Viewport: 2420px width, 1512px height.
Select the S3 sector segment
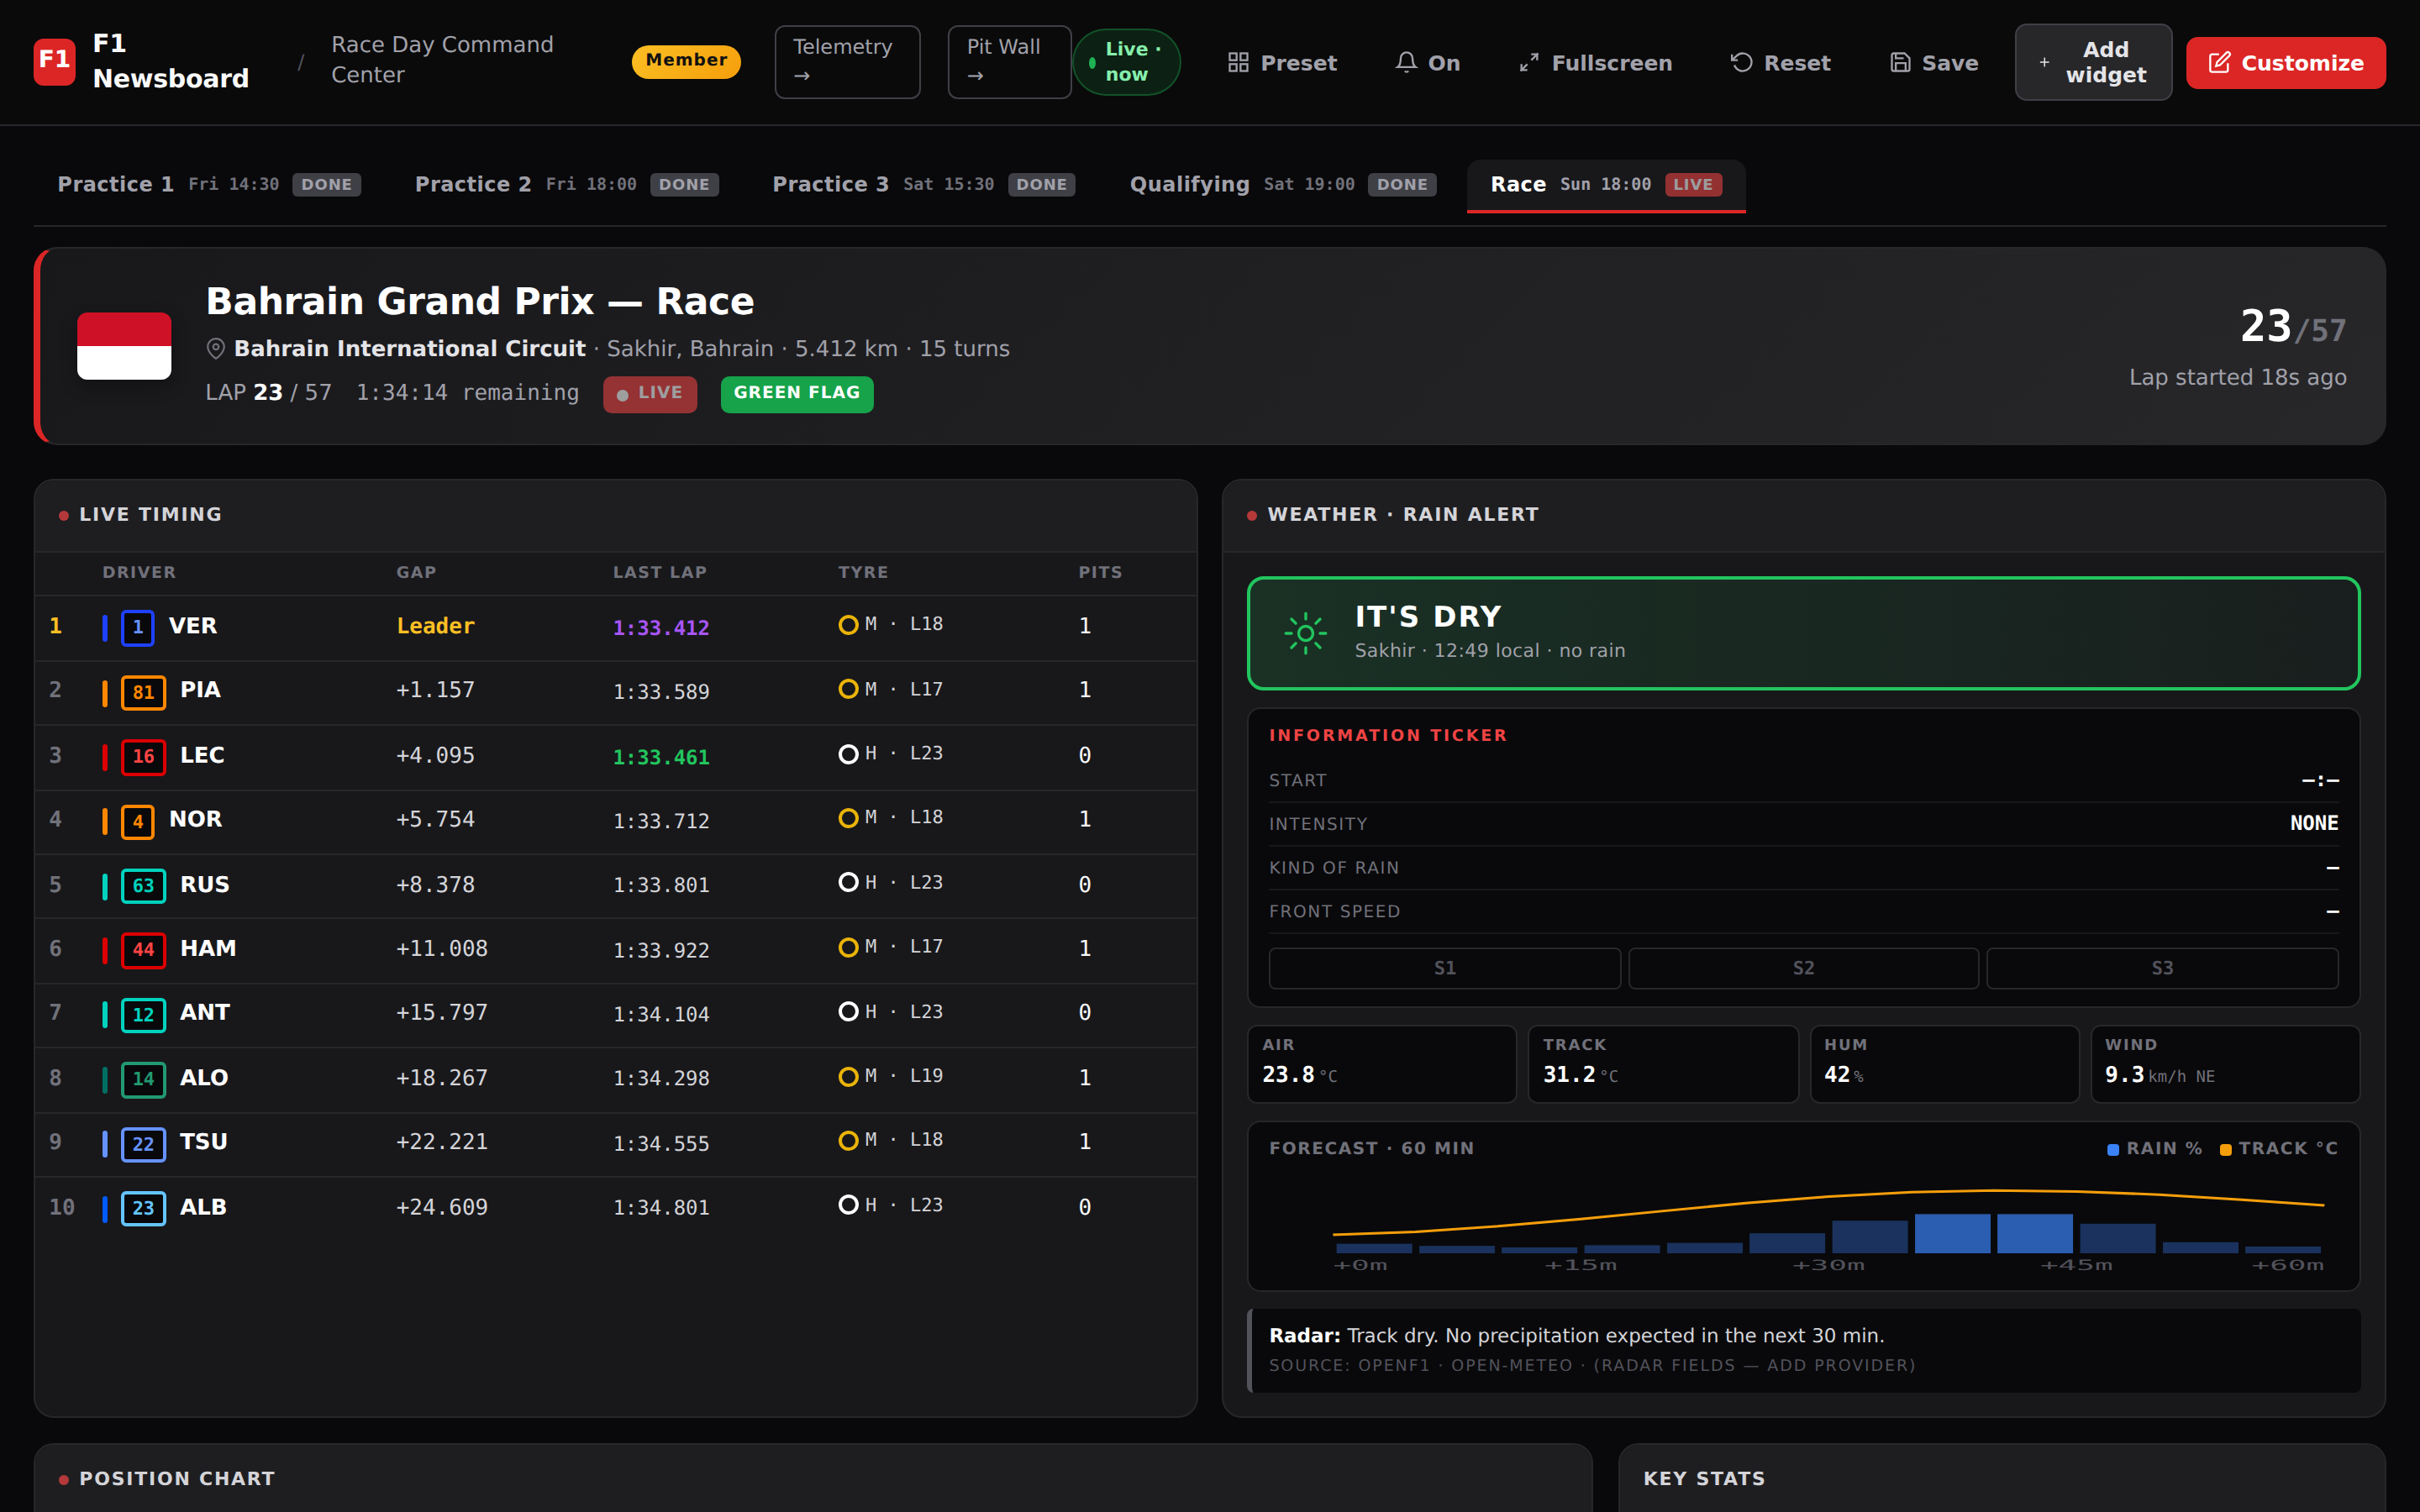click(x=2161, y=968)
